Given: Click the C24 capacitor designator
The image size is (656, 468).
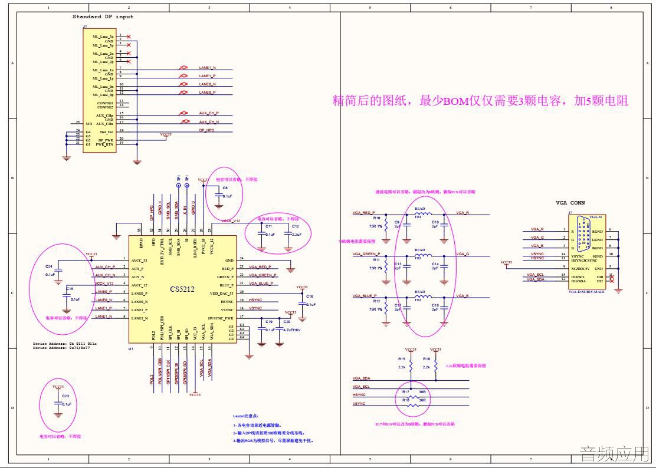Looking at the screenshot, I should click(49, 266).
